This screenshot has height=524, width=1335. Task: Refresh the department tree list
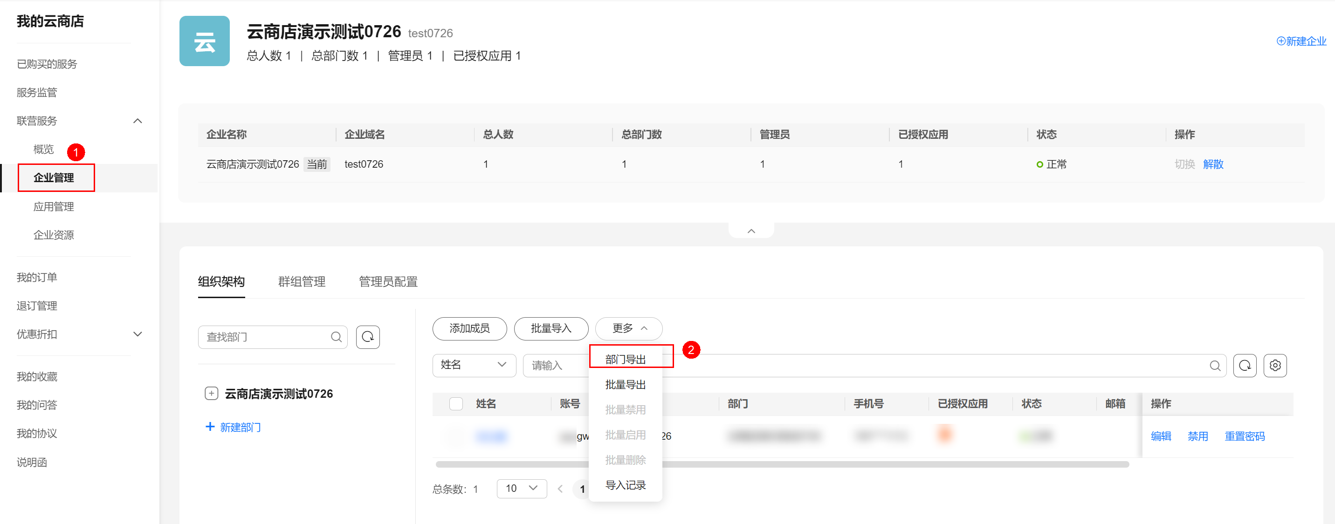pyautogui.click(x=368, y=337)
